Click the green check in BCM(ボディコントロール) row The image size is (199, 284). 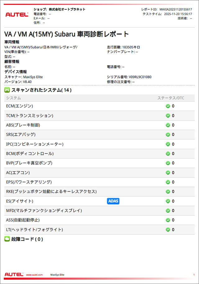point(168,154)
